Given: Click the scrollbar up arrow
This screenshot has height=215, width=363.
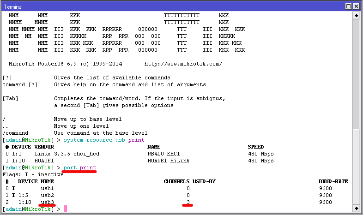Looking at the screenshot, I should pos(356,16).
